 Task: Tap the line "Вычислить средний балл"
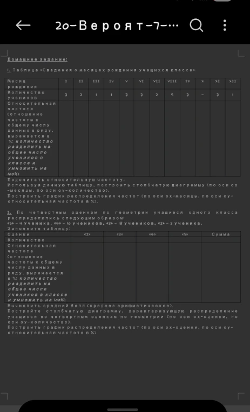[x=91, y=306]
